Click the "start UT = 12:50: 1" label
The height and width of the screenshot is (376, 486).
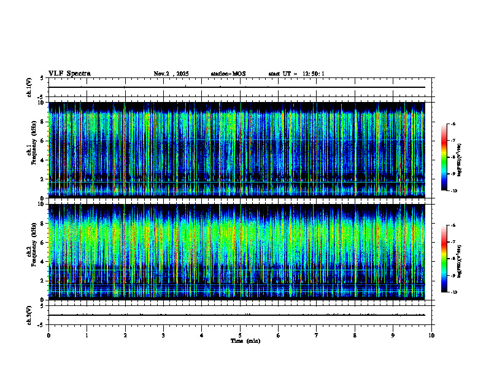point(296,74)
